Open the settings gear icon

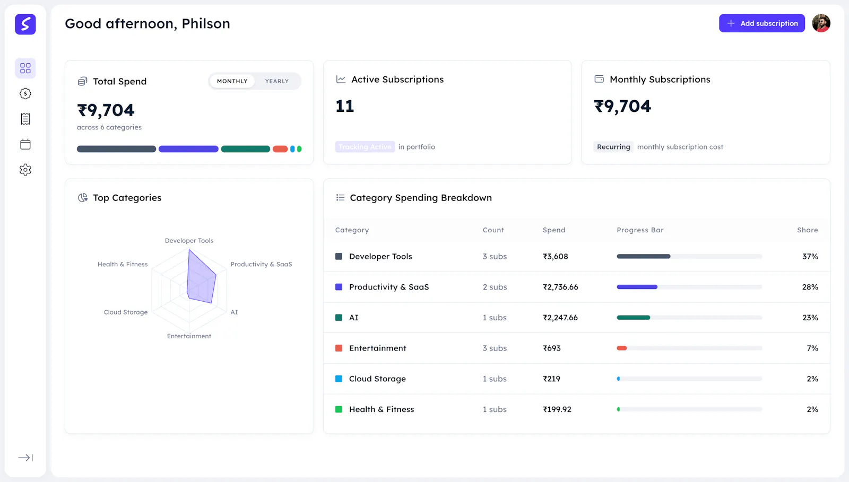pyautogui.click(x=25, y=170)
